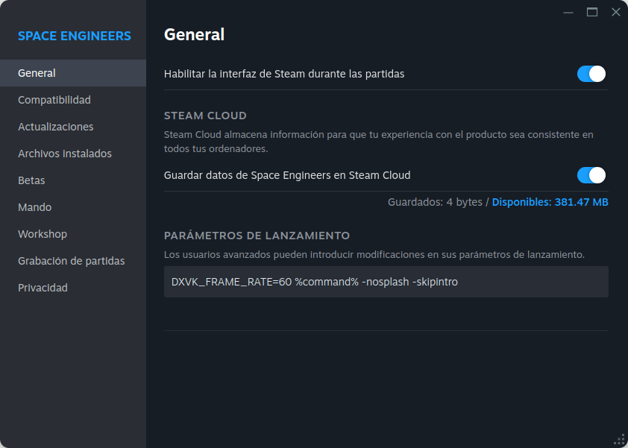Focus the launch parameters input field

[x=386, y=282]
